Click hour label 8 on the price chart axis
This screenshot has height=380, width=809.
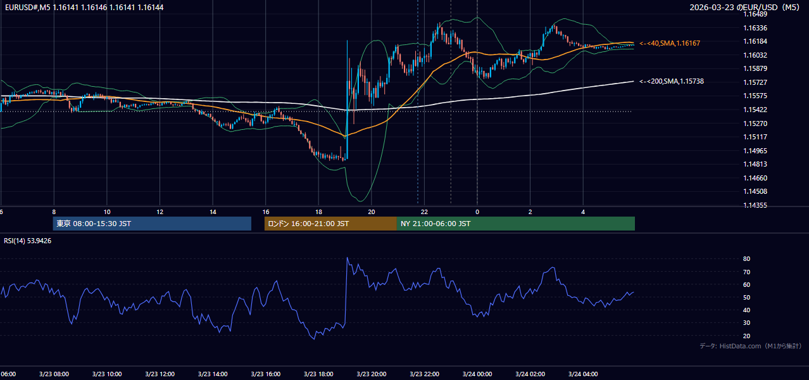click(54, 212)
